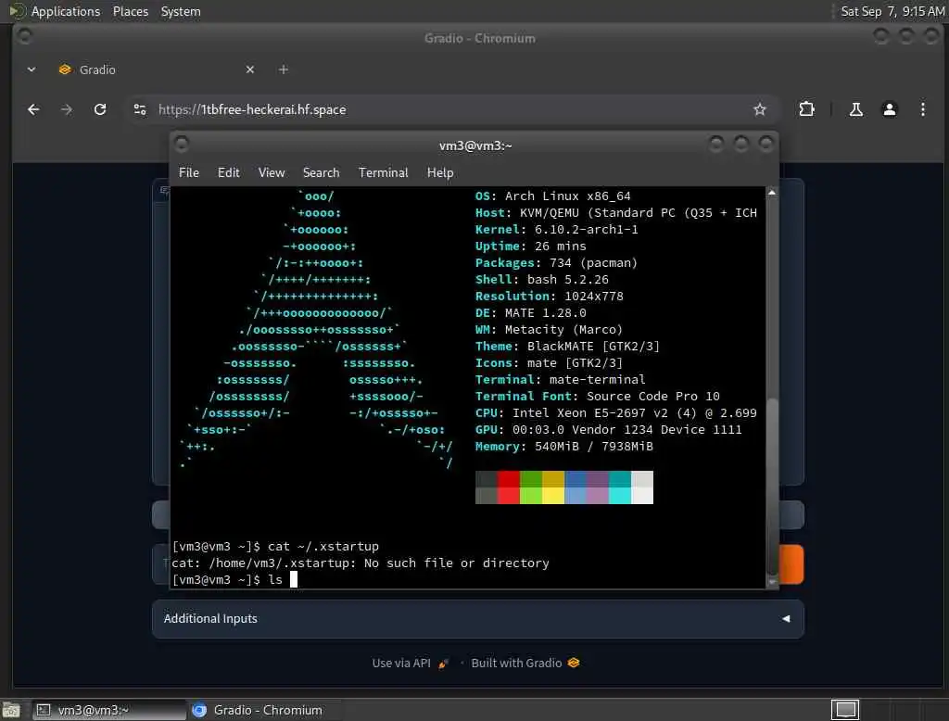Minimize the Chromium window
The width and height of the screenshot is (949, 721).
click(881, 36)
